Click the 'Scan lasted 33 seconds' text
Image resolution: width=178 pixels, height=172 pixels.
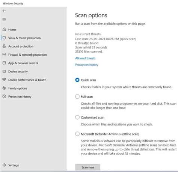click(x=91, y=47)
